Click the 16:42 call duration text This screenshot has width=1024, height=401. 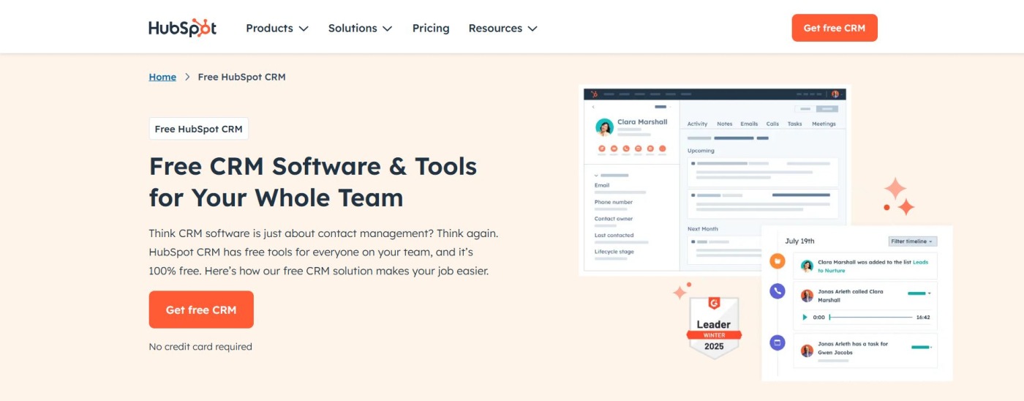point(923,318)
